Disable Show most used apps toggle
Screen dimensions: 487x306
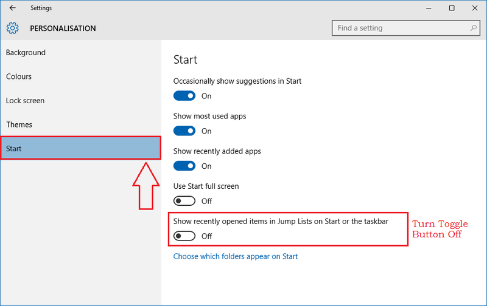pos(184,131)
